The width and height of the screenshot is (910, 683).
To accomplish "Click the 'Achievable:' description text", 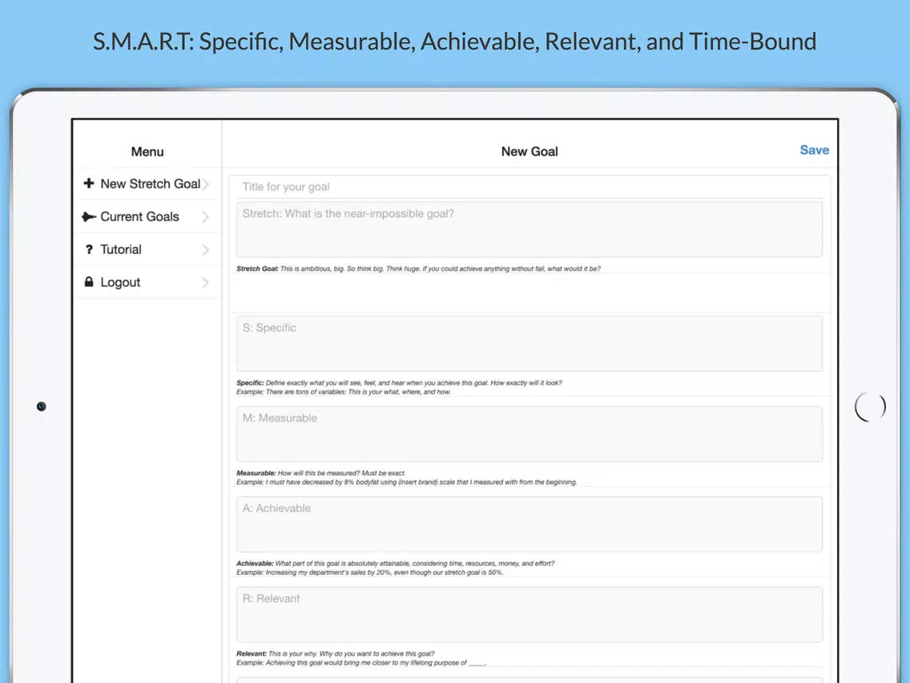I will pyautogui.click(x=395, y=568).
